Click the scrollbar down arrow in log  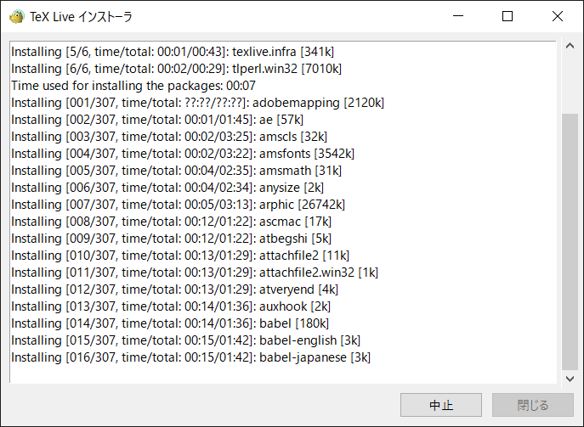pos(569,377)
